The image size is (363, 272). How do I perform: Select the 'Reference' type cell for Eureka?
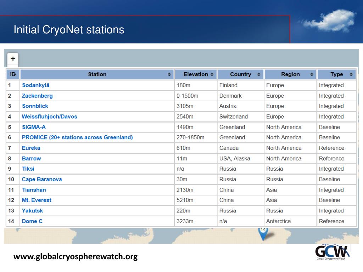coord(337,148)
